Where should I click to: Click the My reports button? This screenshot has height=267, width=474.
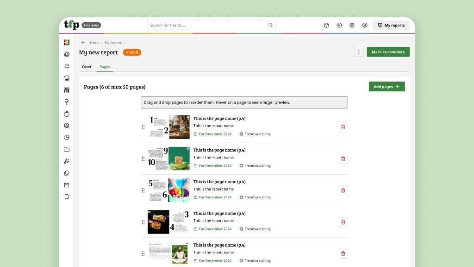tap(391, 25)
